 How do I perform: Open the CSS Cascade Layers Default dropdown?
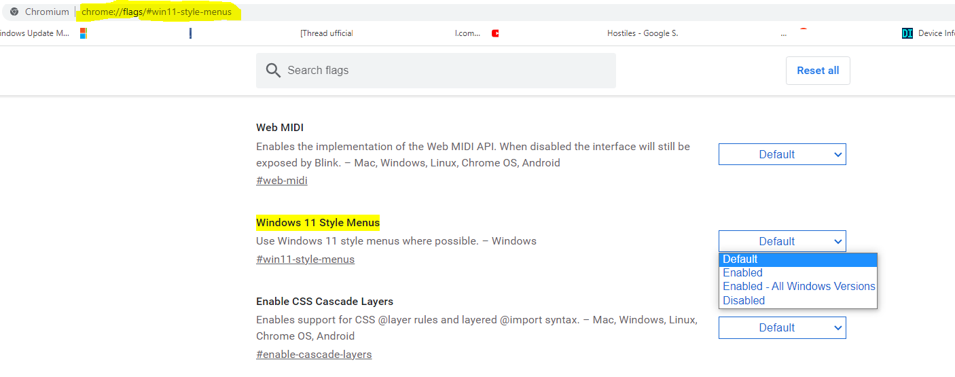[782, 327]
